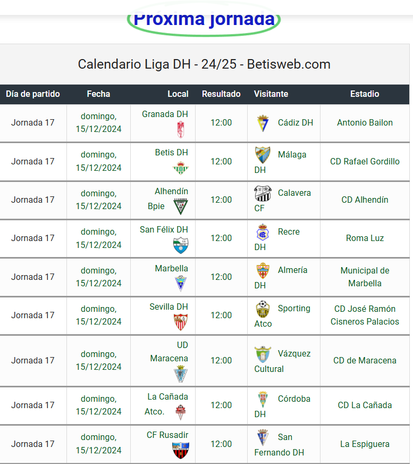Click the Marbella club crest

[180, 284]
